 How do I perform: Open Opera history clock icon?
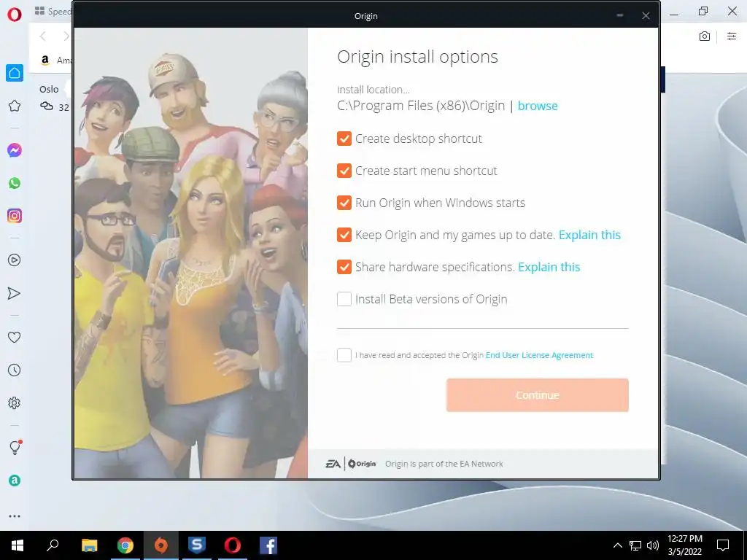[x=15, y=370]
